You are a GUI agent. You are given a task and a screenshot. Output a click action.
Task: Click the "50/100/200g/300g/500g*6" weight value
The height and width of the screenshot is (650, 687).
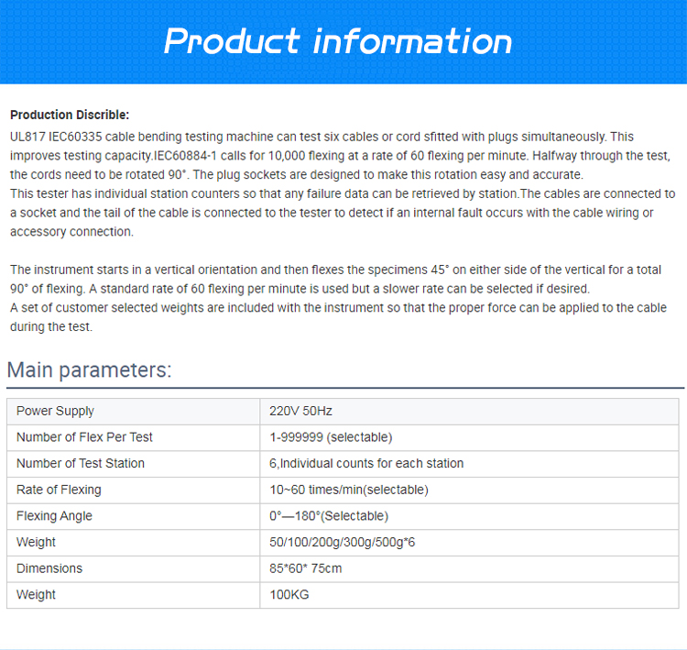pyautogui.click(x=342, y=542)
